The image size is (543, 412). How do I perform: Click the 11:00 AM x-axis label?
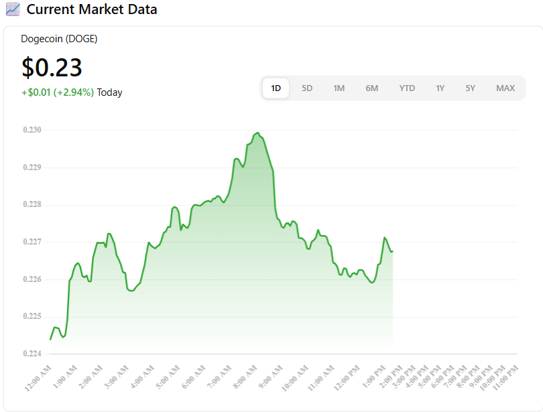coord(320,378)
